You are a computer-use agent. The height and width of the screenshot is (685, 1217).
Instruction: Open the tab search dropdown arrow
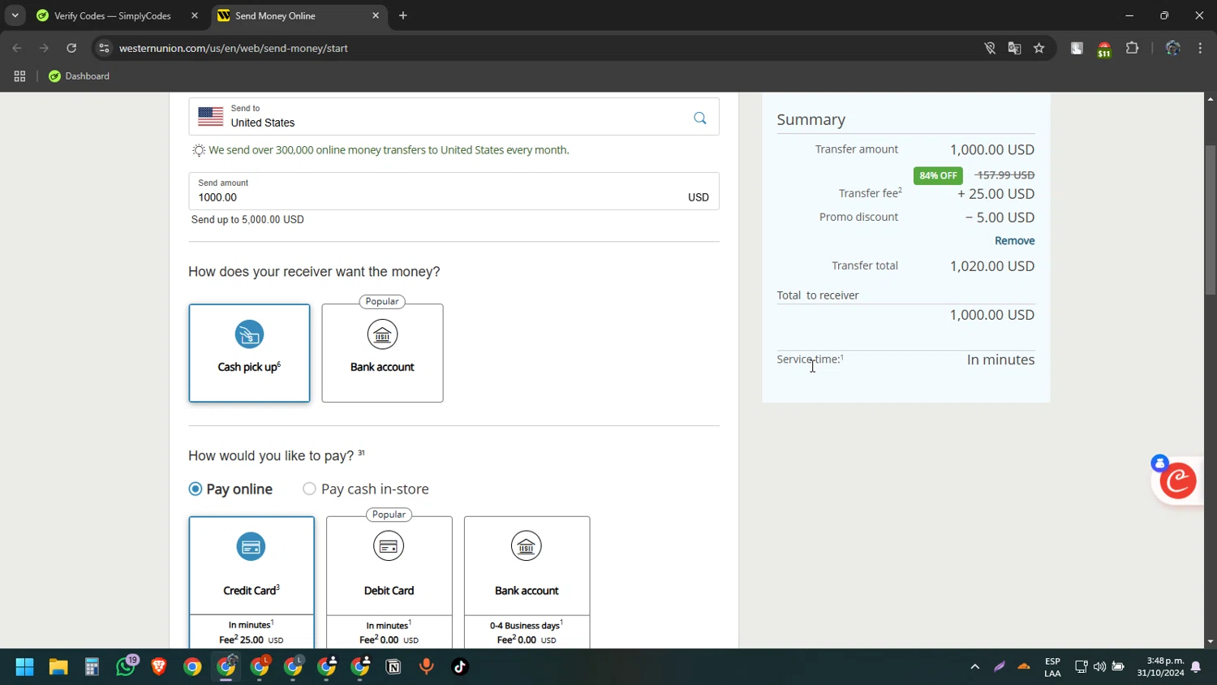point(15,15)
